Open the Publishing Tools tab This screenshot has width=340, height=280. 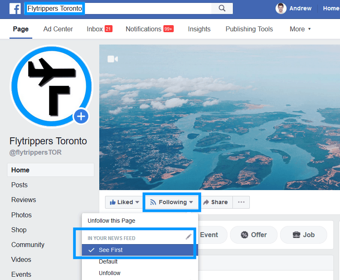point(249,29)
